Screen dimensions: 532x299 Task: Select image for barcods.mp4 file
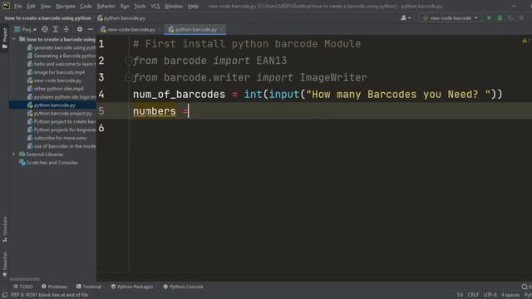pos(57,72)
